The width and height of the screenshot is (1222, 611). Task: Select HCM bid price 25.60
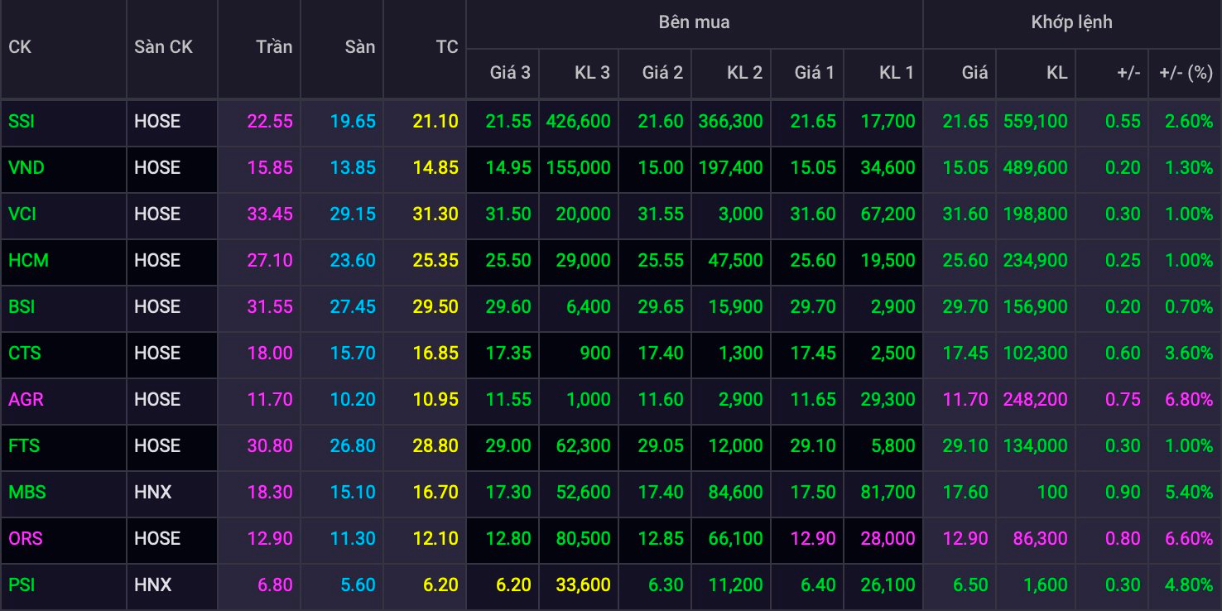813,261
